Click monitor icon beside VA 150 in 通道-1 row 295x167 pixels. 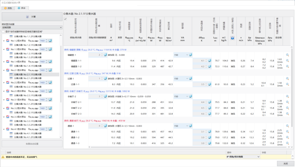pos(190,126)
